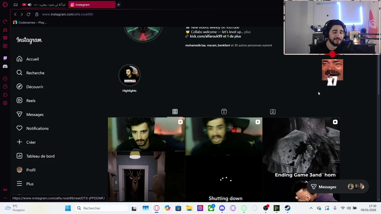
Task: Open Discord in the sidebar
Action: click(x=5, y=67)
